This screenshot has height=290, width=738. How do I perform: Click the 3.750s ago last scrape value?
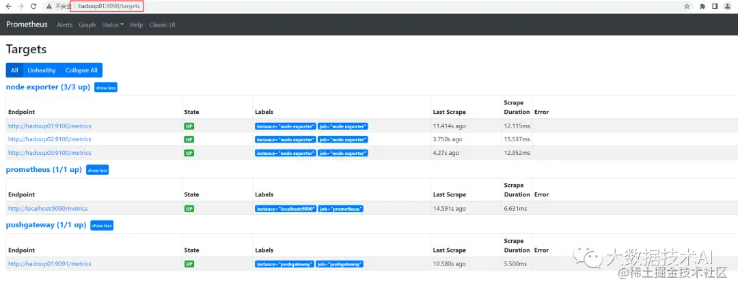(448, 139)
